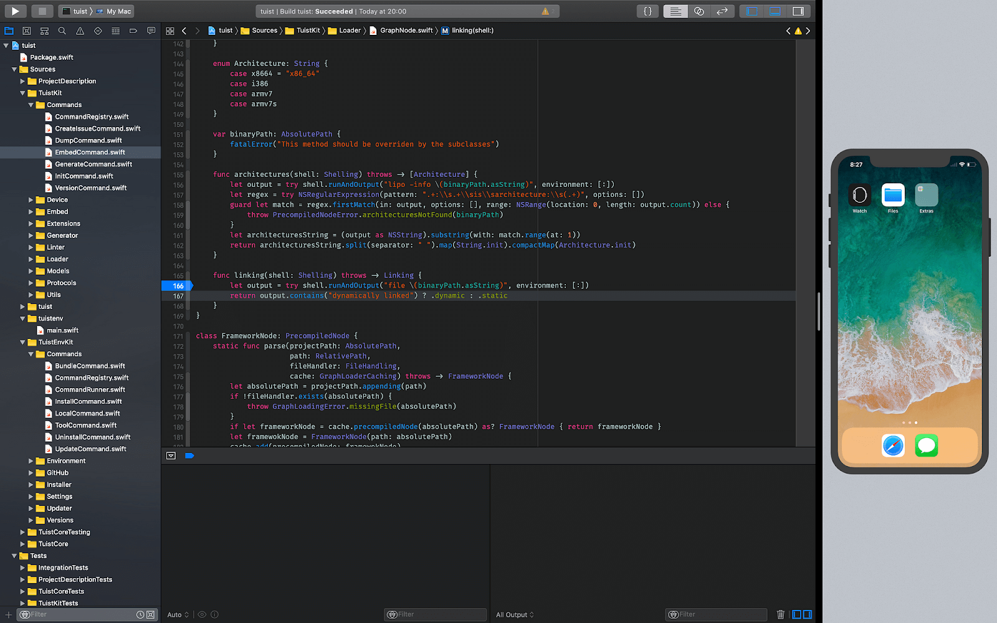Collapse the Commands folder under TuistKit
Image resolution: width=997 pixels, height=623 pixels.
coord(31,105)
